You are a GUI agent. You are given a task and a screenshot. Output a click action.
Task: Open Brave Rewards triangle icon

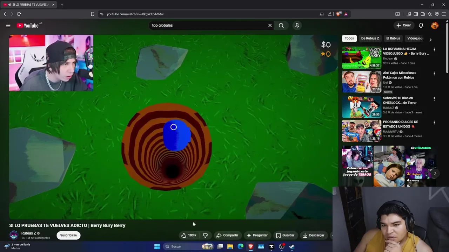click(x=346, y=14)
